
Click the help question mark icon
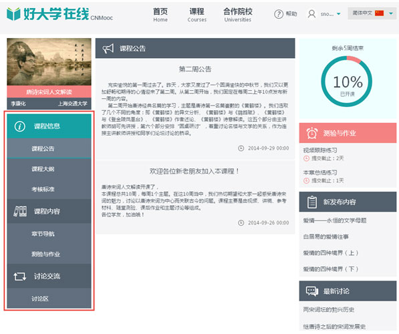[x=279, y=14]
